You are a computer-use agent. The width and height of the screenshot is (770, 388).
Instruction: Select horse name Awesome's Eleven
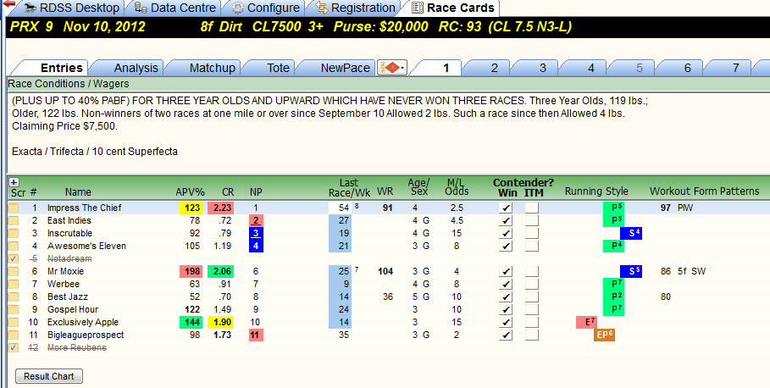point(86,246)
